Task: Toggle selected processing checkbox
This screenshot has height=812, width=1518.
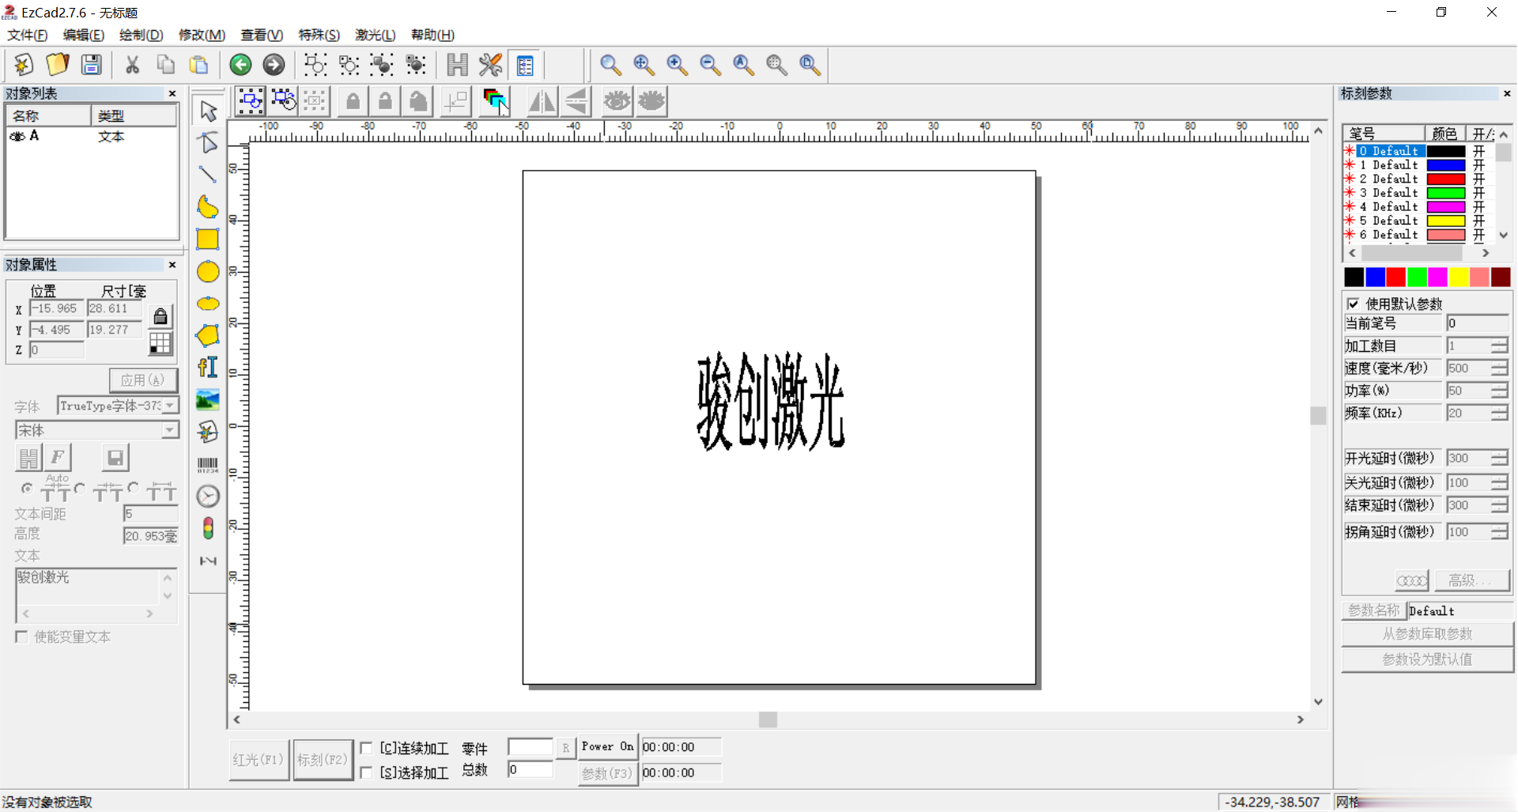Action: coord(367,772)
